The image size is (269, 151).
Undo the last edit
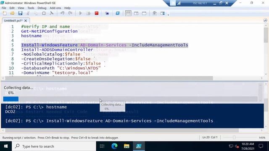(x=62, y=13)
